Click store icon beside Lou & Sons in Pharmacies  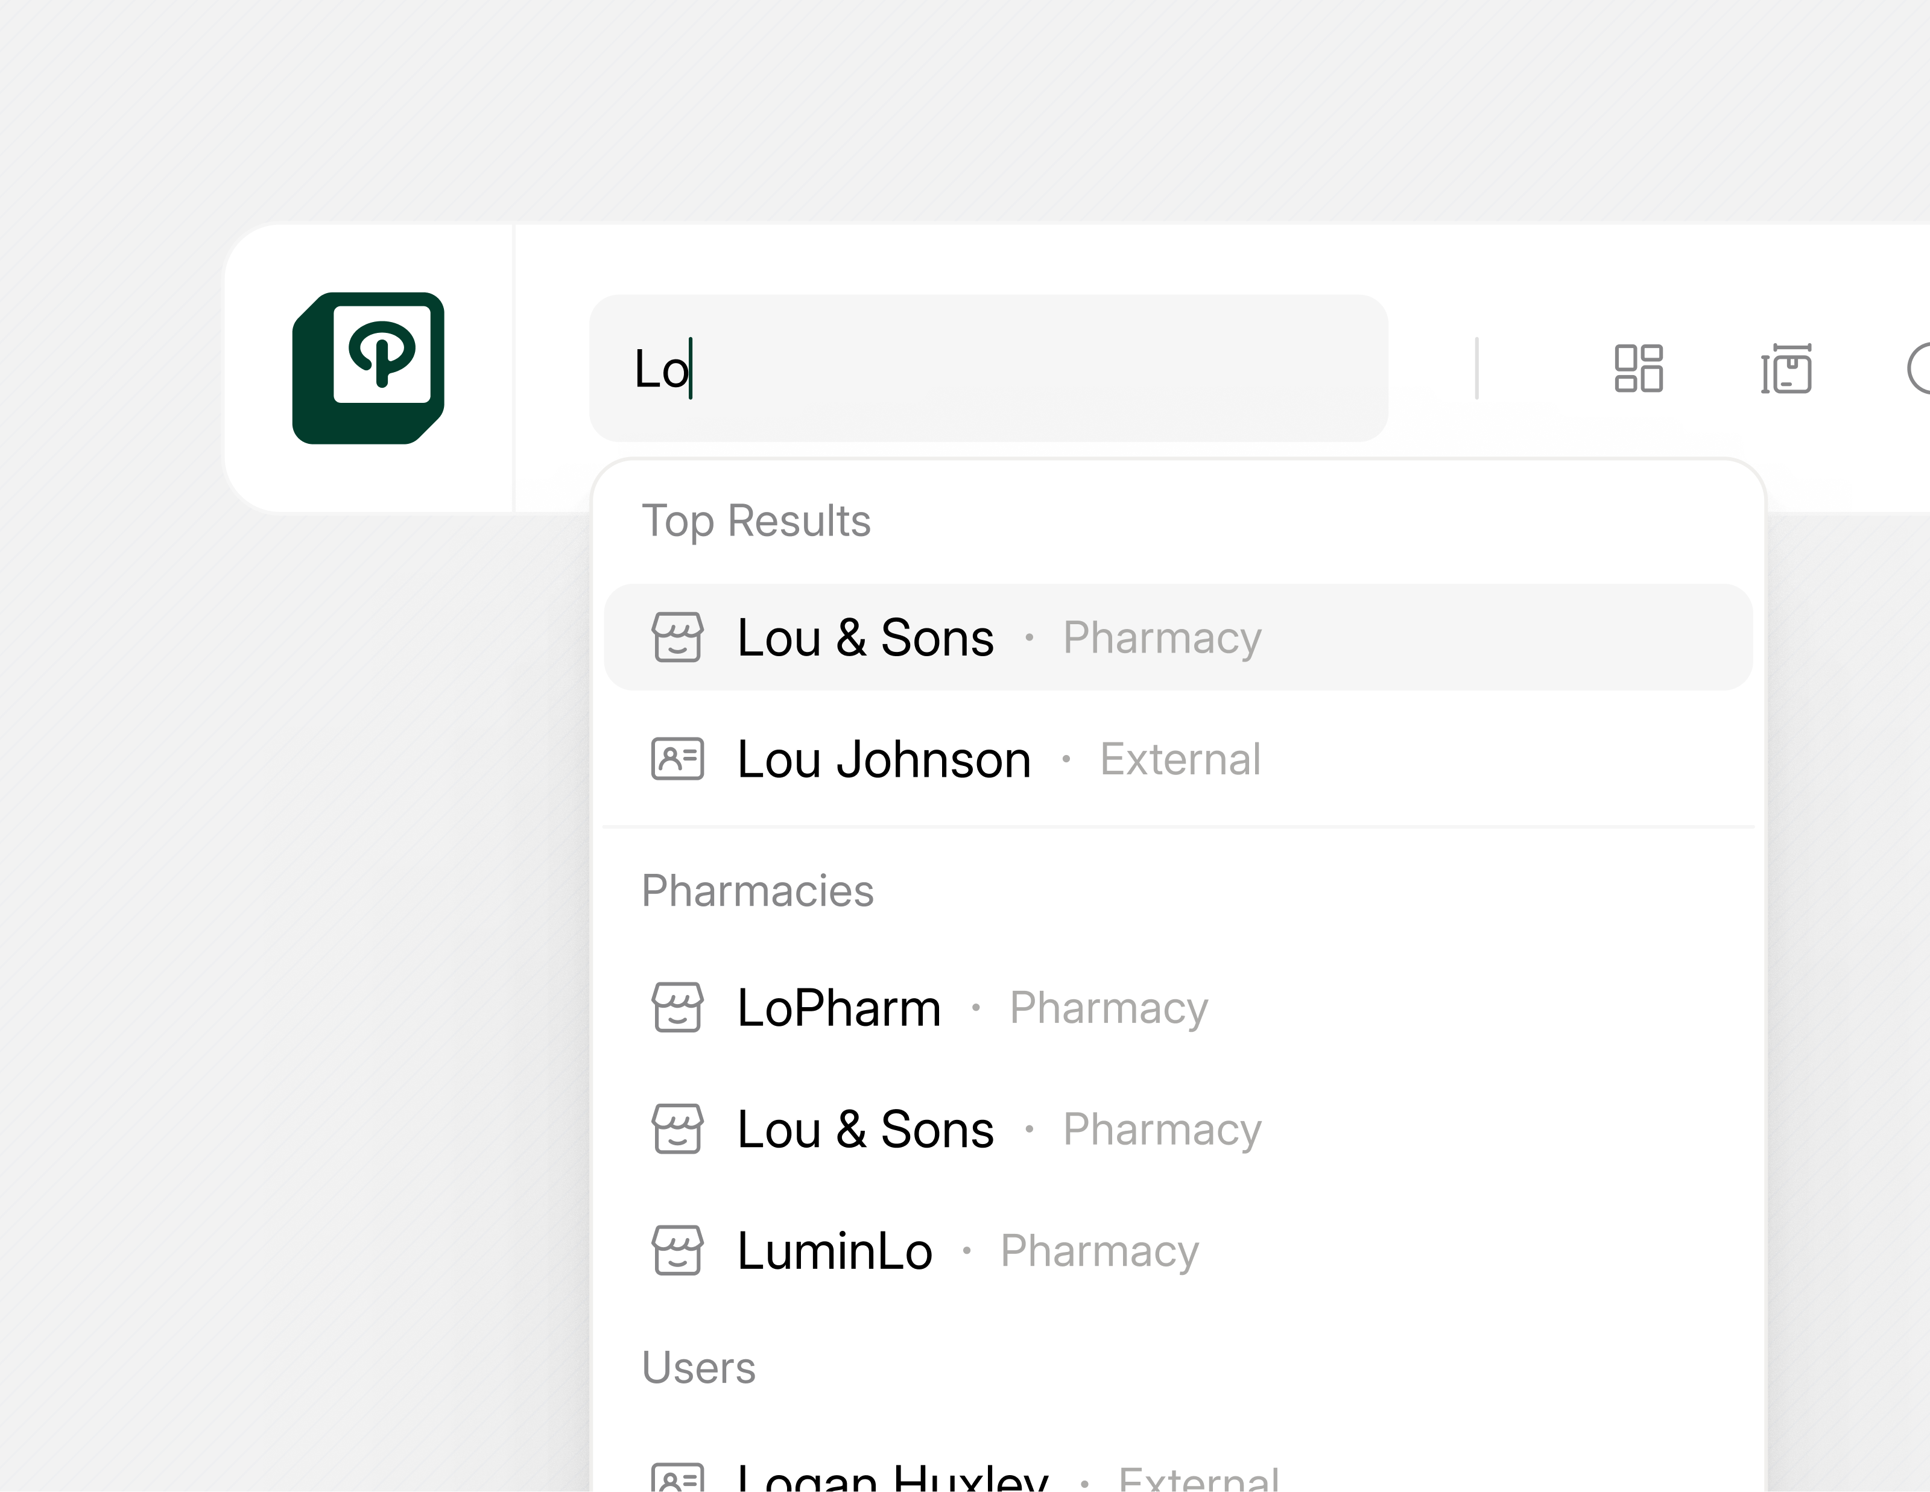click(x=677, y=1129)
